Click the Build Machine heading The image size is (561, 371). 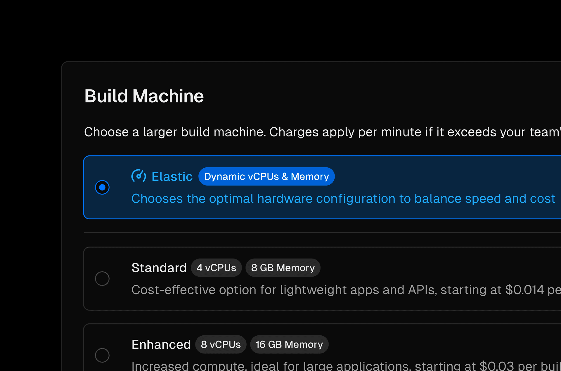[144, 96]
